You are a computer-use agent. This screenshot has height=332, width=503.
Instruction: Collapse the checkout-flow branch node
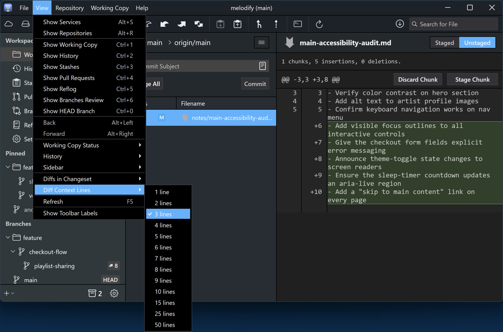[13, 252]
